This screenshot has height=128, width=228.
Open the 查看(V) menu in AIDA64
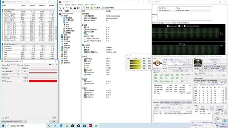[67, 5]
